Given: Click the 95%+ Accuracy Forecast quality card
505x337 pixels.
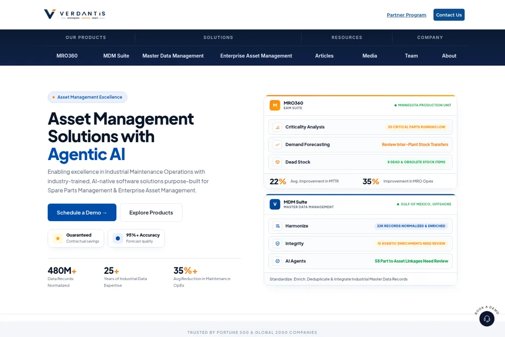Looking at the screenshot, I should click(136, 239).
